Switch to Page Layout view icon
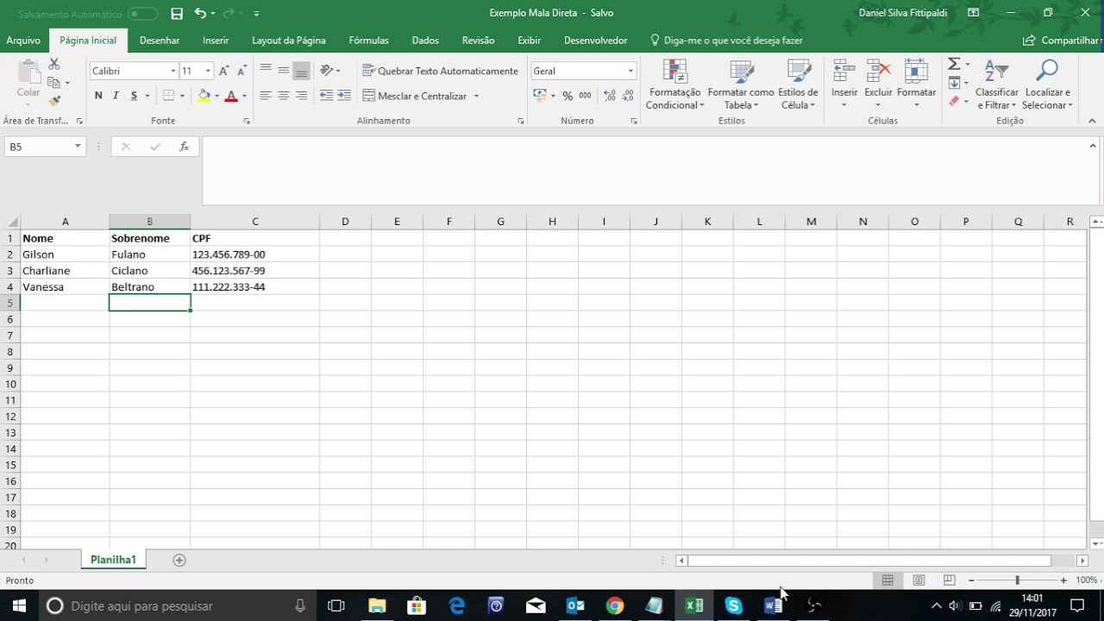The height and width of the screenshot is (621, 1104). click(x=919, y=580)
